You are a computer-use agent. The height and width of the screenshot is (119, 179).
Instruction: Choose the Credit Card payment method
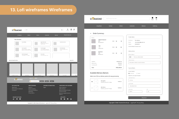[129, 73]
